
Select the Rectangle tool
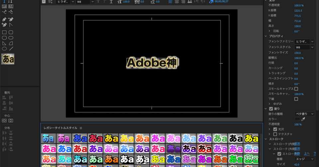click(x=4, y=32)
